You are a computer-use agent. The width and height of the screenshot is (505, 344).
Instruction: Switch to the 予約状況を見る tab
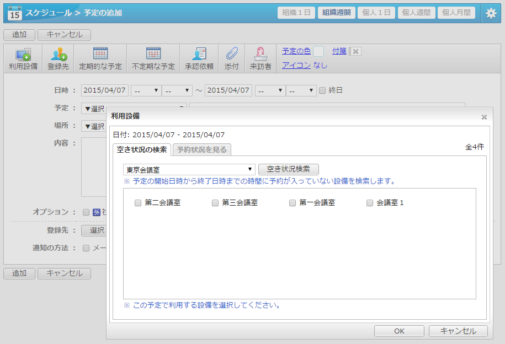point(201,149)
